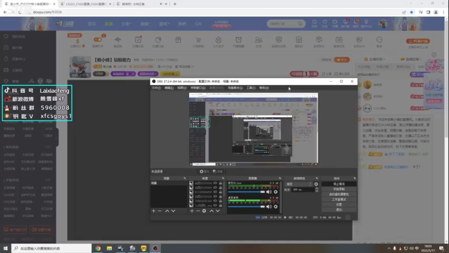The width and height of the screenshot is (449, 253).
Task: Toggle visibility eye of the png source
Action: pyautogui.click(x=215, y=206)
